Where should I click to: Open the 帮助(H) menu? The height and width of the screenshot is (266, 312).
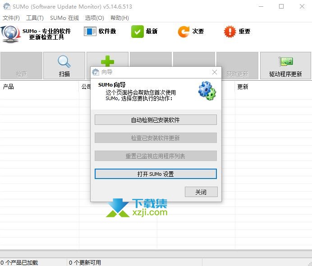119,18
